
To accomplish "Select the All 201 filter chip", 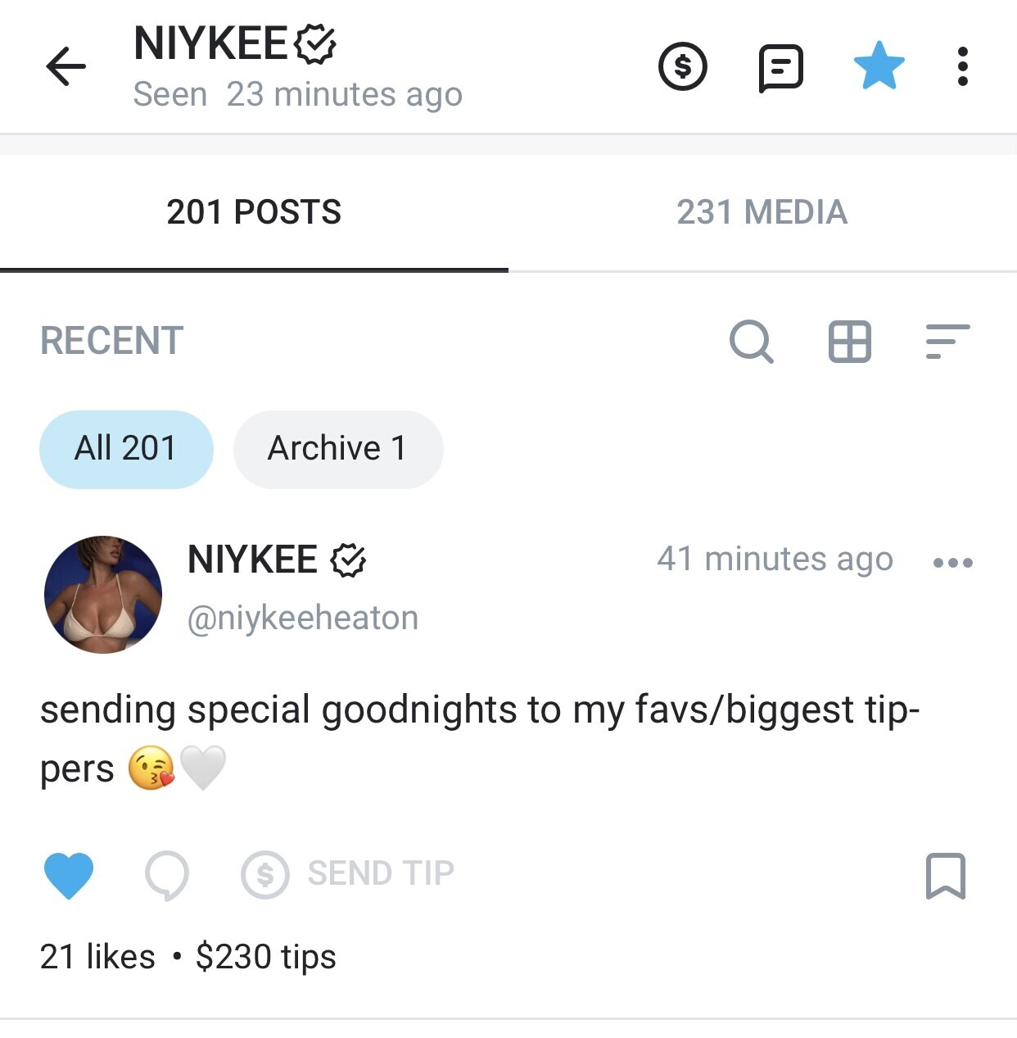I will point(126,449).
